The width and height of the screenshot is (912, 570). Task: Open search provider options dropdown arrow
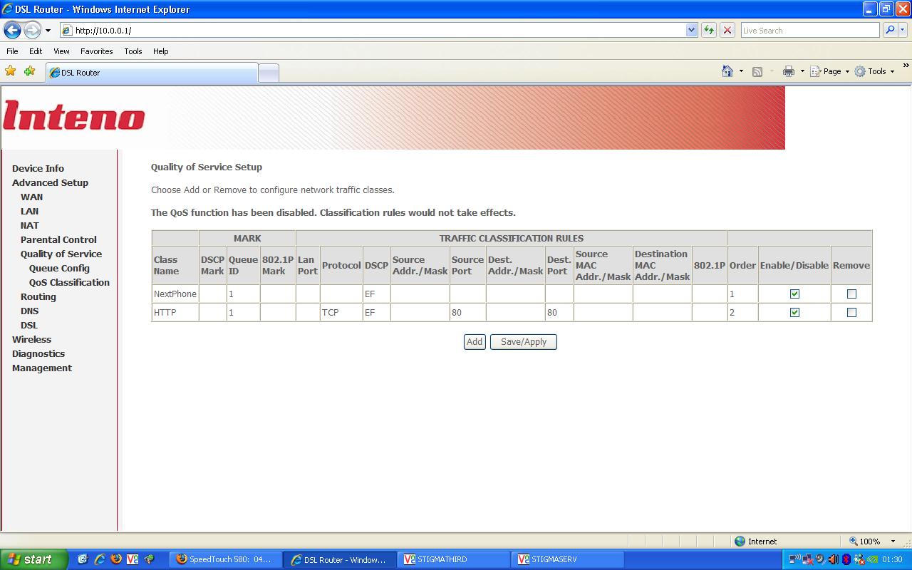(x=903, y=30)
